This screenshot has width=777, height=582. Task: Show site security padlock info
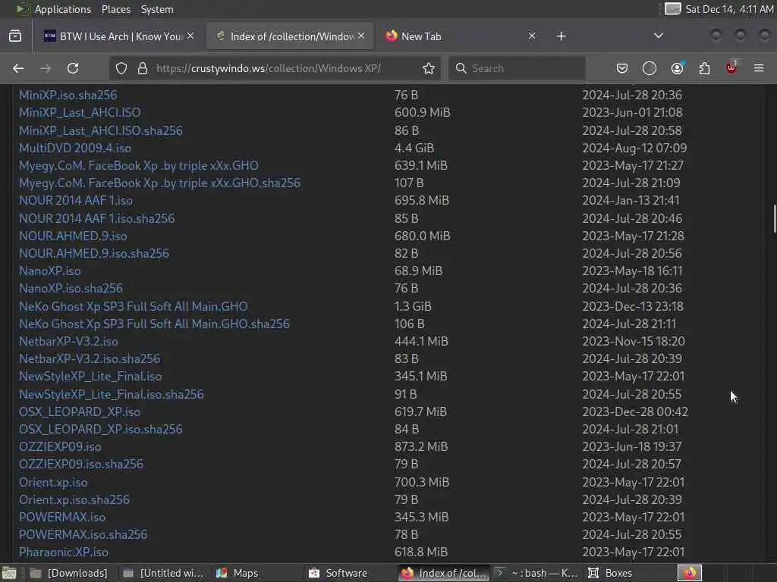(143, 68)
